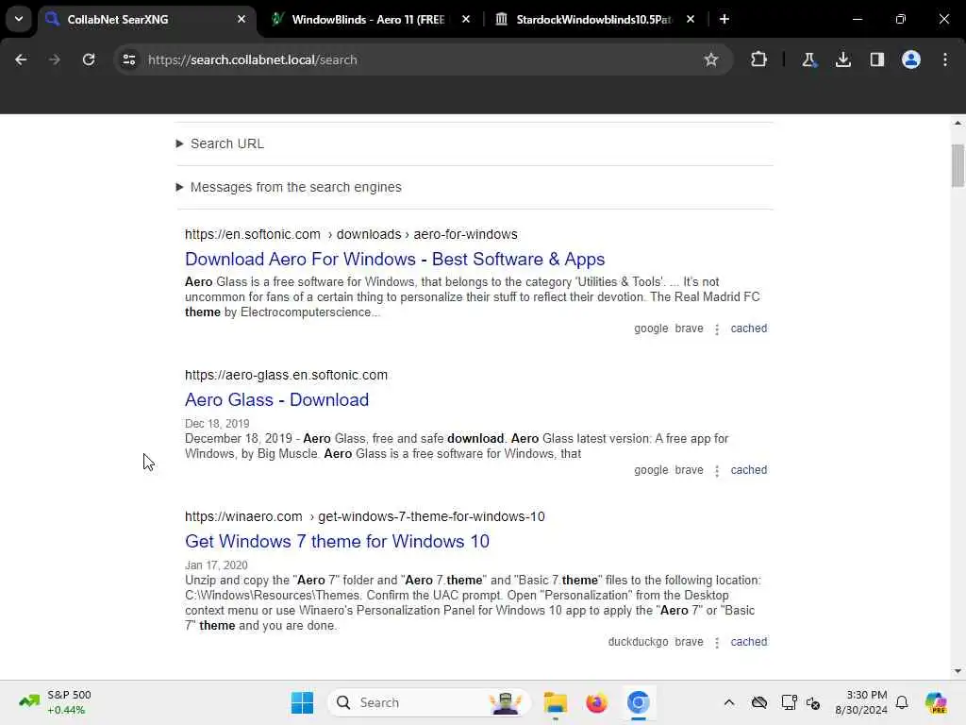Screen dimensions: 966x725
Task: Open options dots on Aero Glass result
Action: tap(717, 471)
